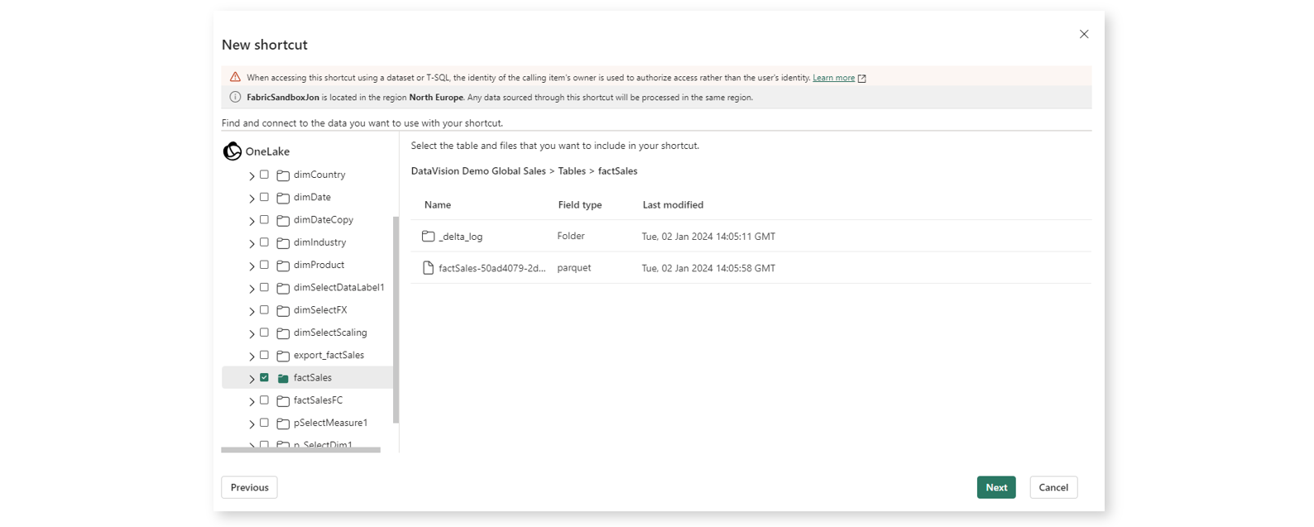This screenshot has height=527, width=1314.
Task: Click the dimIndustry folder icon
Action: (283, 242)
